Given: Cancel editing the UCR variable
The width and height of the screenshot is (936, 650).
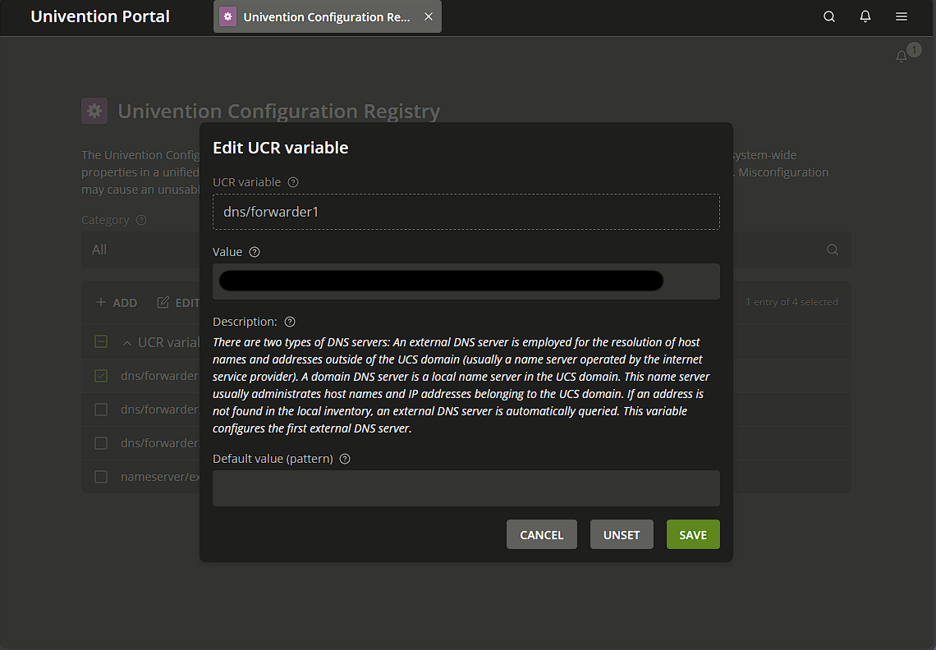Looking at the screenshot, I should point(541,535).
